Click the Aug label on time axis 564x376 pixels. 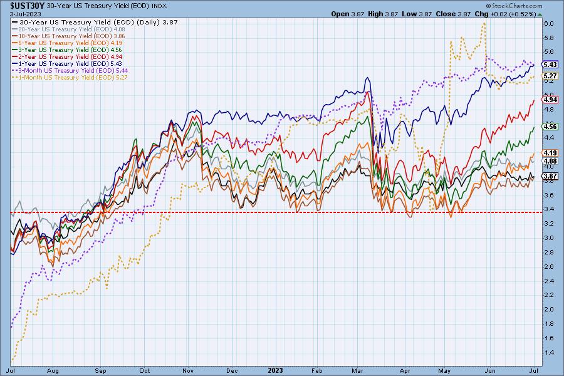tap(53, 370)
